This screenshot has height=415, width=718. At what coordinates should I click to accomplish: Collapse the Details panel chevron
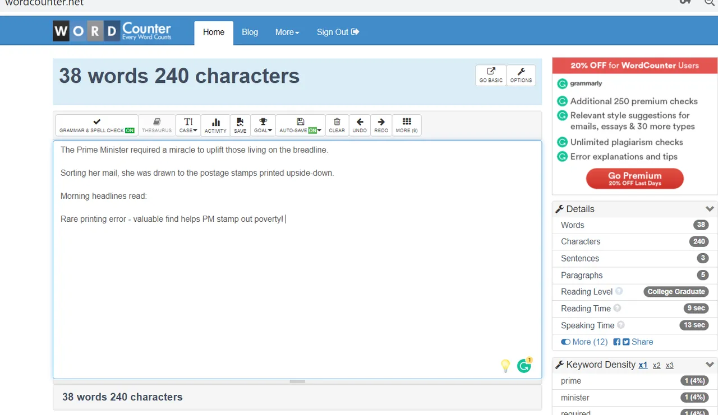(x=710, y=209)
